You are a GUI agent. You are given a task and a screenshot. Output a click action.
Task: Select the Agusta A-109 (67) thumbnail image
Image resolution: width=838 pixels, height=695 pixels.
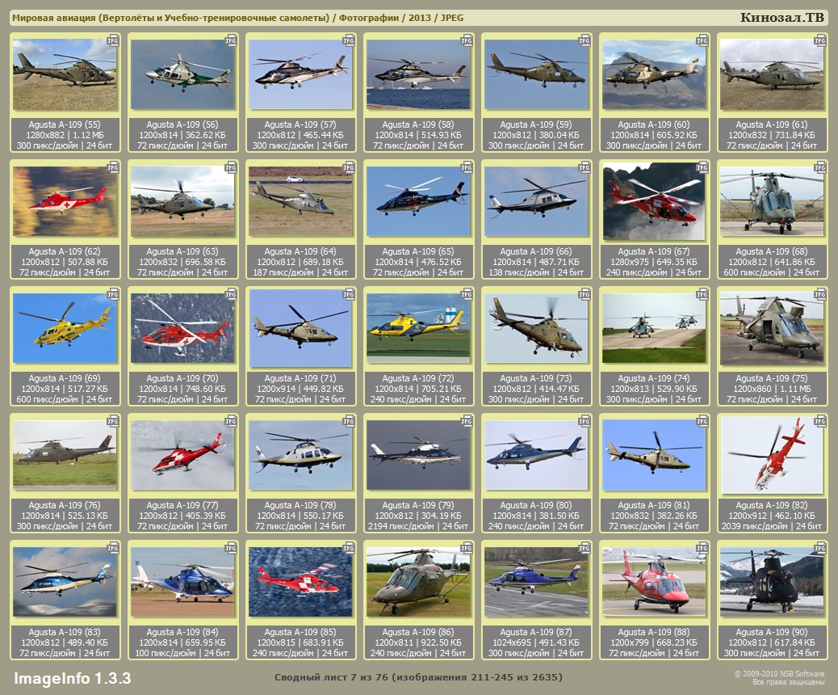coord(654,202)
